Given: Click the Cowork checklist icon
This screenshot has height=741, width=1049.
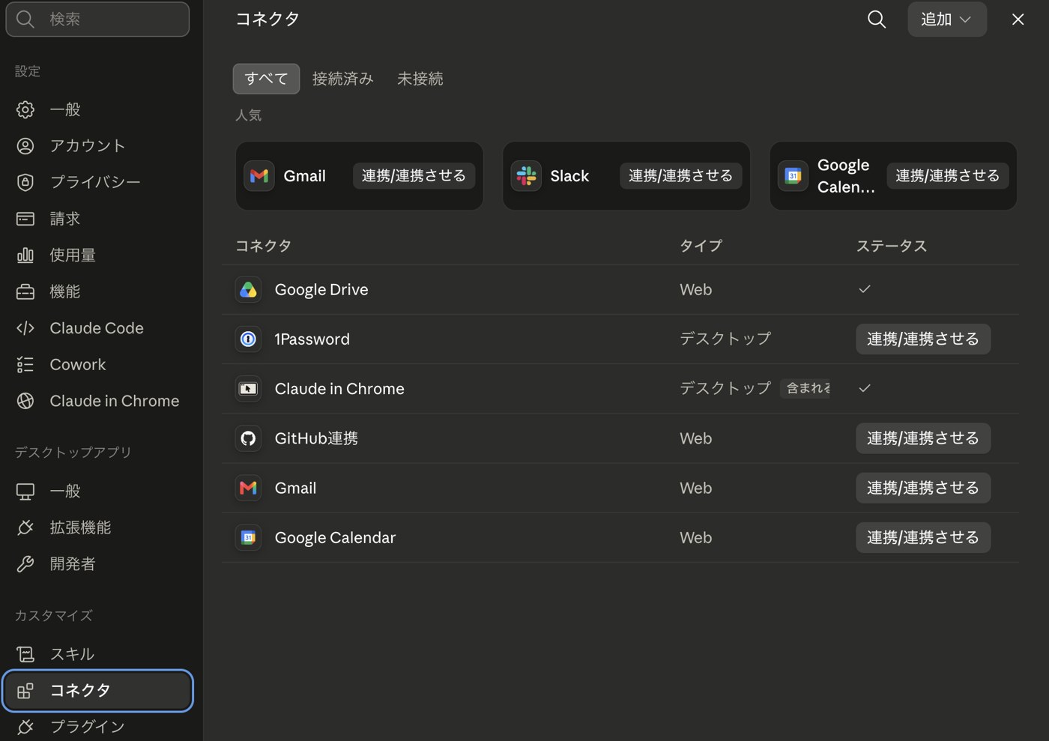Looking at the screenshot, I should 25,365.
